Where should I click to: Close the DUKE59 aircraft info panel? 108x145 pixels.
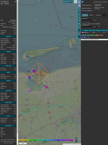[15, 2]
